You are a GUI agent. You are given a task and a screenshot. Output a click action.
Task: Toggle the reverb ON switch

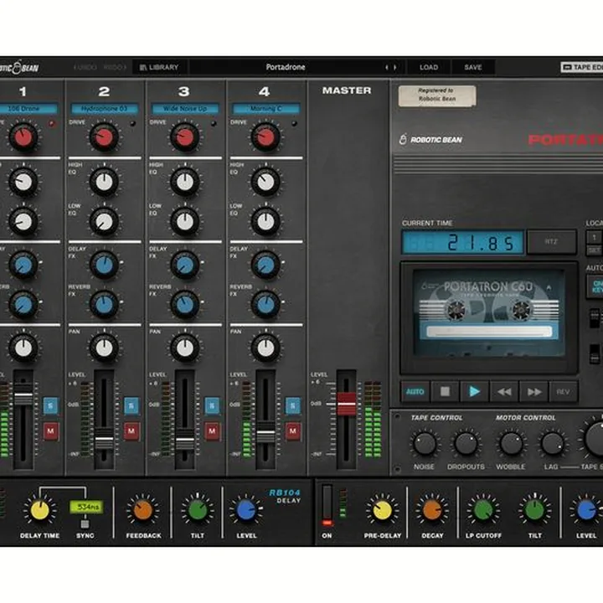[327, 506]
